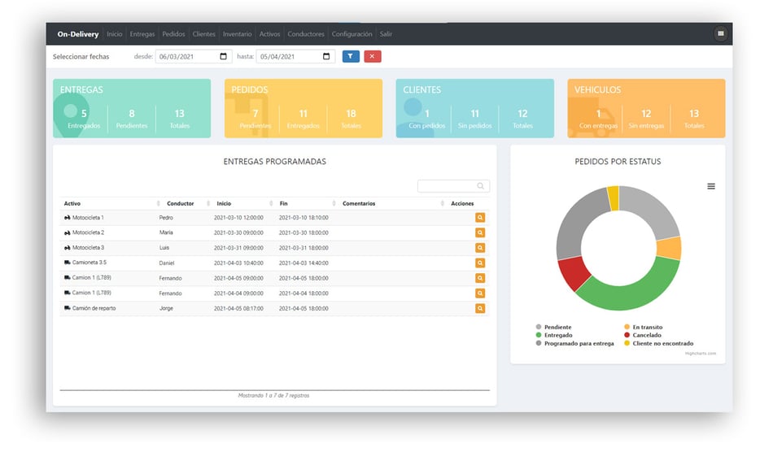Toggle Cancelado series in chart legend
Viewport: 773px width, 452px height.
tap(643, 335)
